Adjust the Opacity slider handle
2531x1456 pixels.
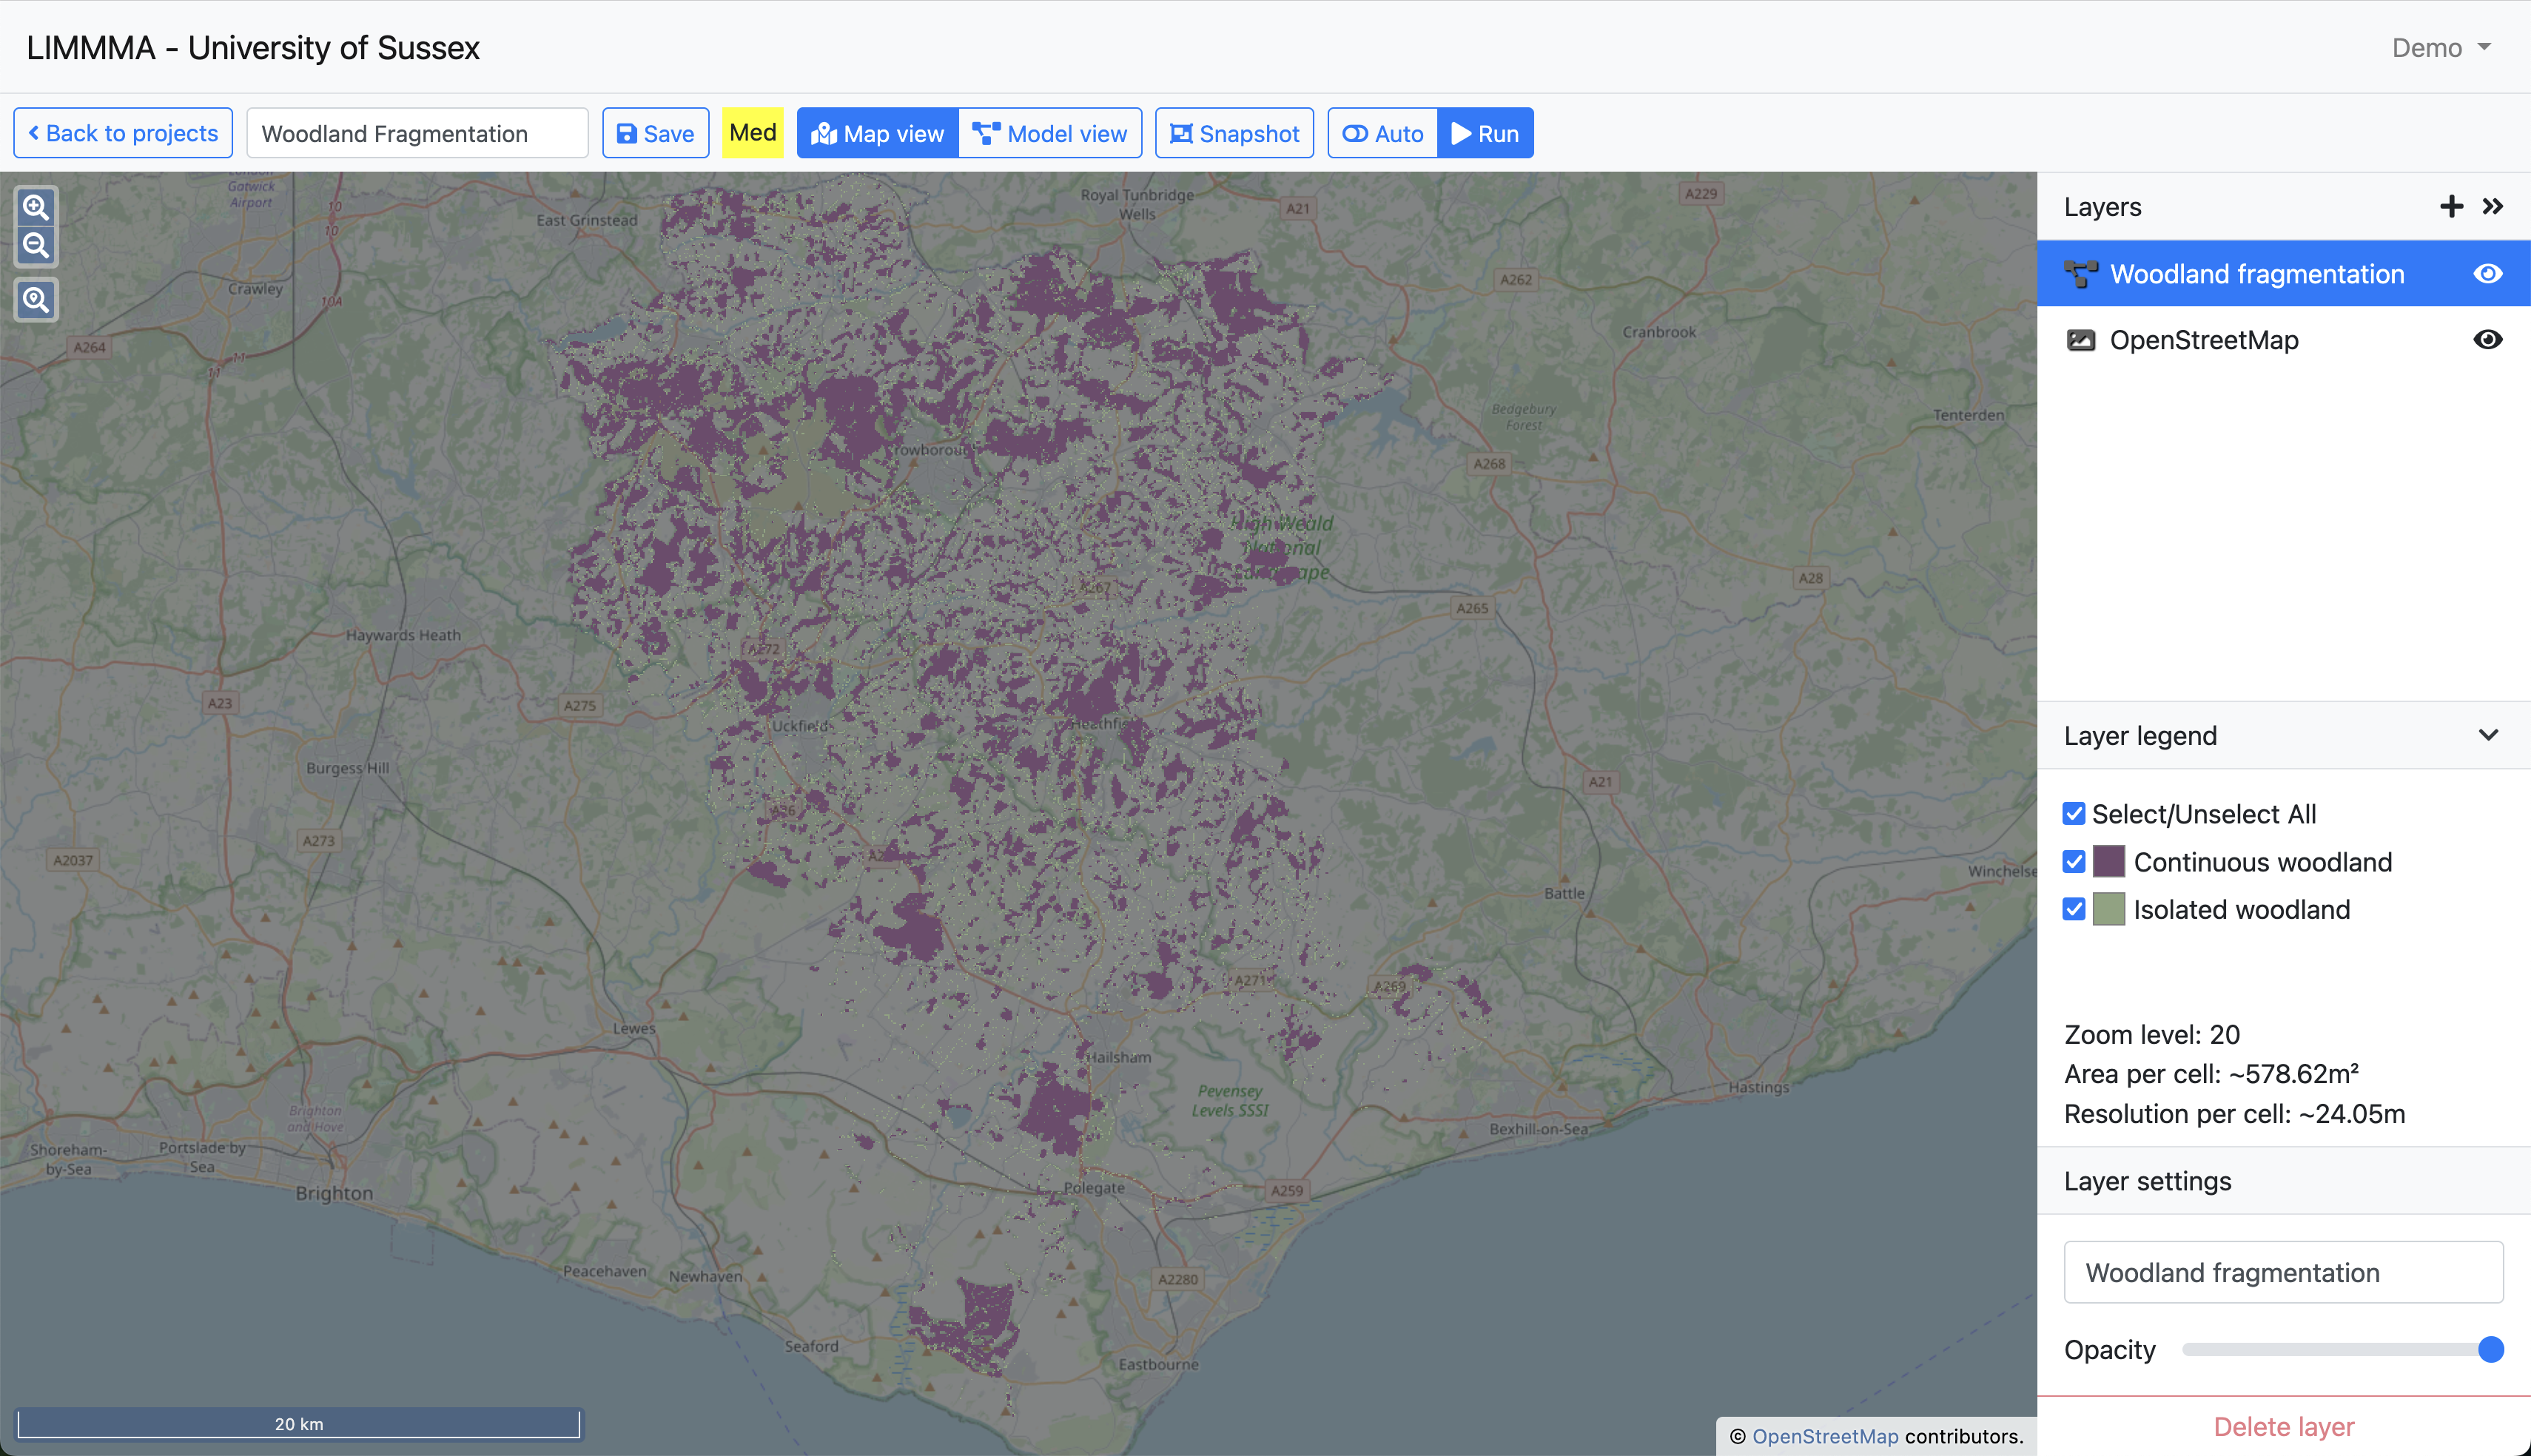(2490, 1350)
